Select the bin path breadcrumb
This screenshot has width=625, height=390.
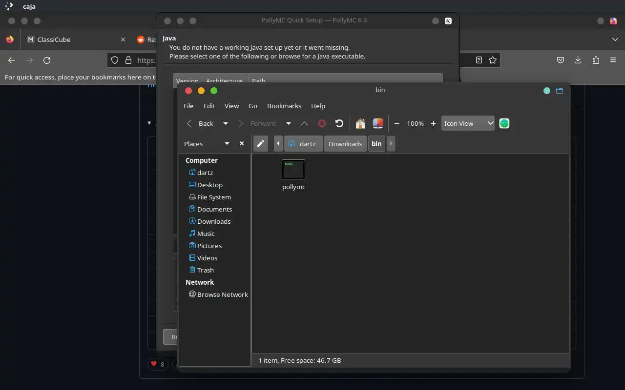click(376, 144)
